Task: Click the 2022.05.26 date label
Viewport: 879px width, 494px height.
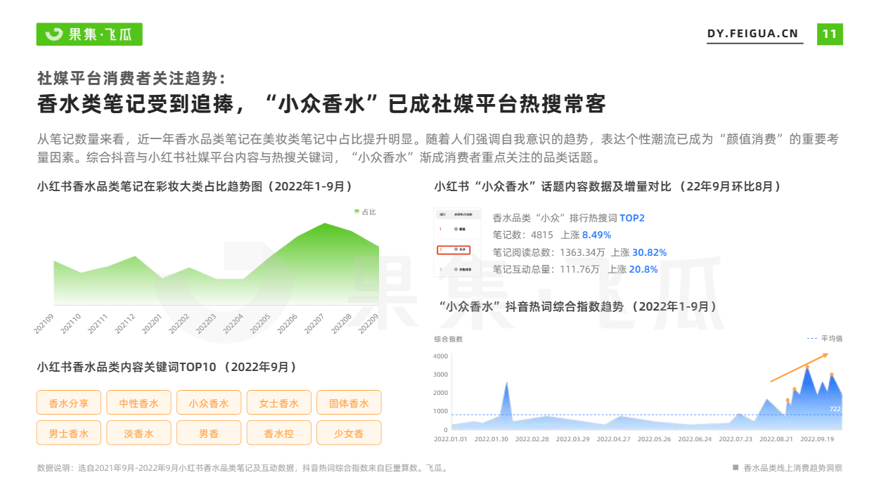Action: pos(654,438)
